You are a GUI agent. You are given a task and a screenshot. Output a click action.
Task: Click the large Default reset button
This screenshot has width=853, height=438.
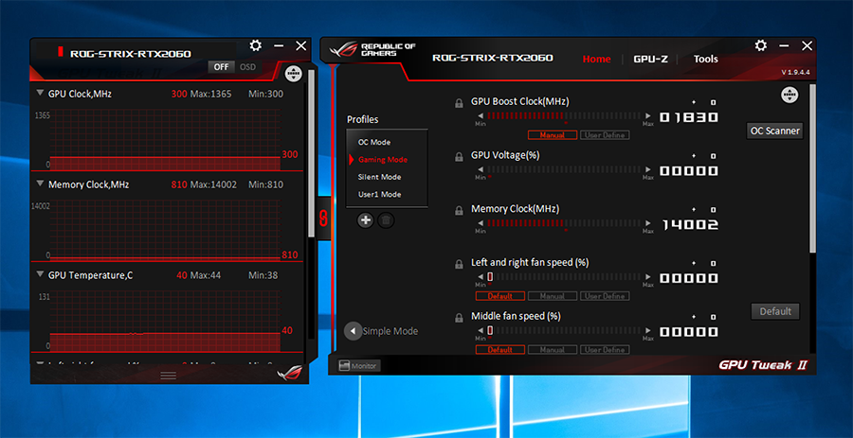[775, 311]
